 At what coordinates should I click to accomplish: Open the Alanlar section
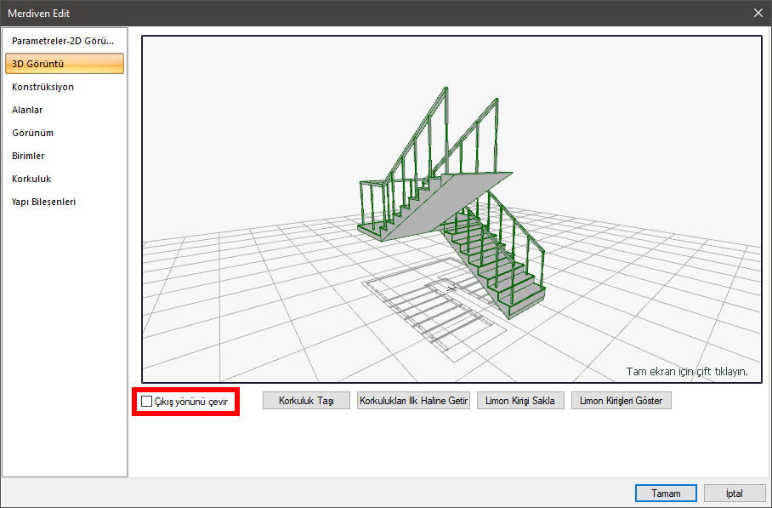point(27,110)
